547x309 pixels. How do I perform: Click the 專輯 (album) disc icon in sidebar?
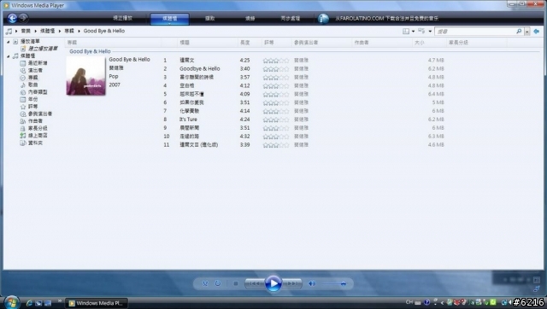point(23,78)
